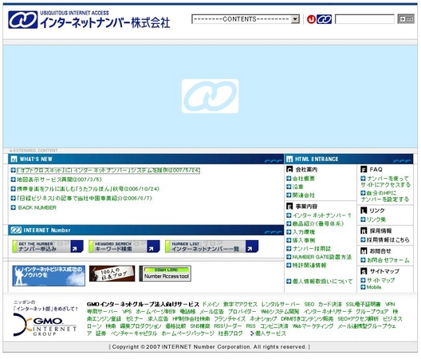The width and height of the screenshot is (421, 359).
Task: Open the リンク集 link
Action: click(376, 219)
